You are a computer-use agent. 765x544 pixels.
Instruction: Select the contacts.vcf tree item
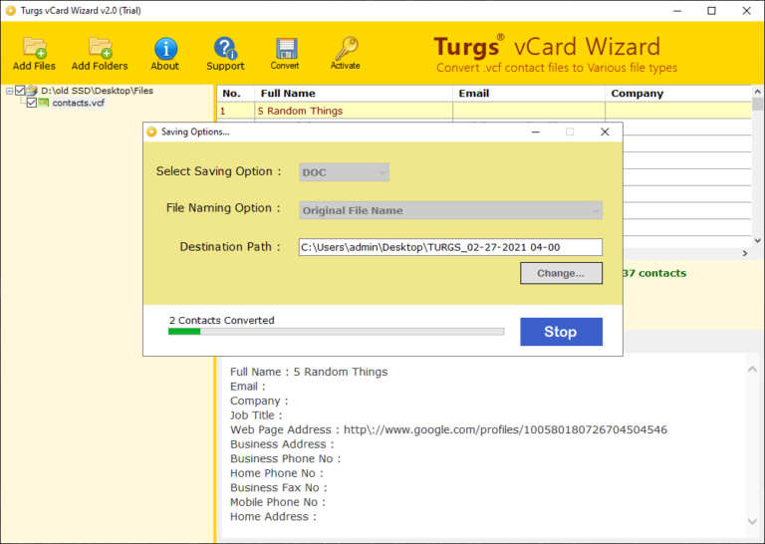pos(78,103)
